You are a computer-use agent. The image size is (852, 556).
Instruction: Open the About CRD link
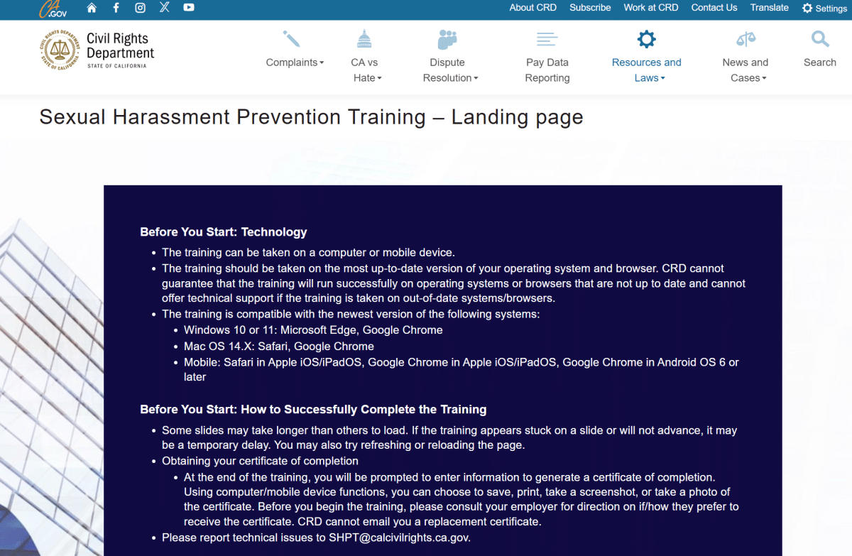[x=533, y=8]
